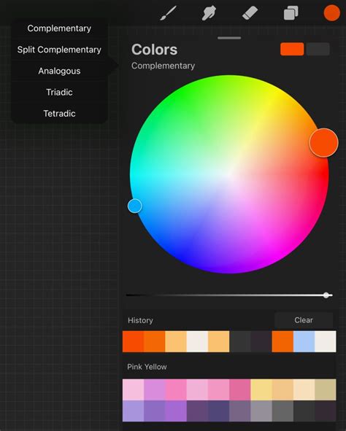Select the Brush tool icon
Viewport: 346px width, 431px height.
click(168, 13)
